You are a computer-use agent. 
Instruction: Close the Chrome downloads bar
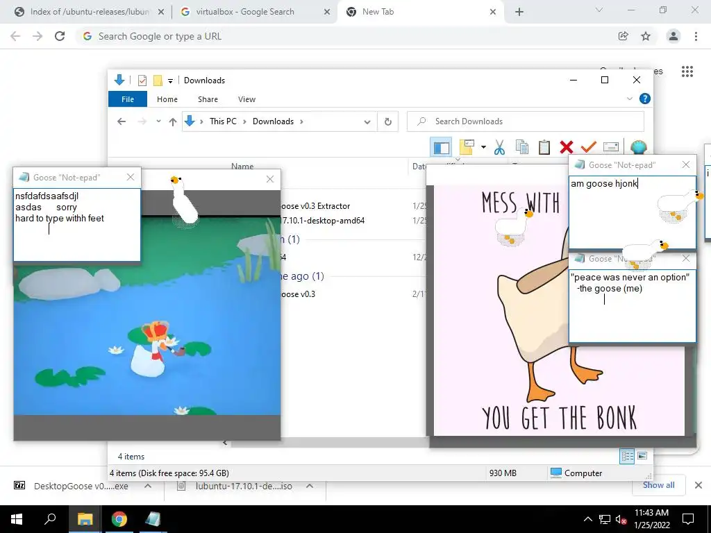point(699,485)
